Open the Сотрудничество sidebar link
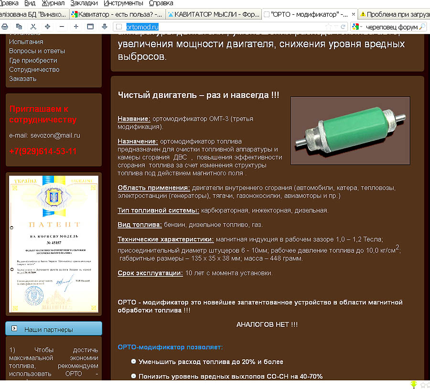Viewport: 430px width, 389px height. [x=34, y=70]
